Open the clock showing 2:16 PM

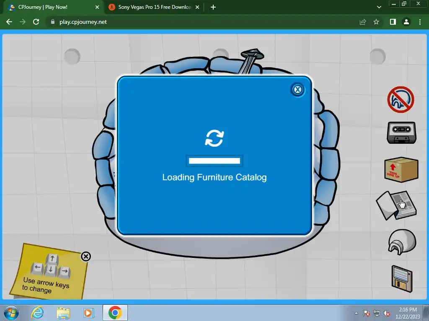[408, 313]
